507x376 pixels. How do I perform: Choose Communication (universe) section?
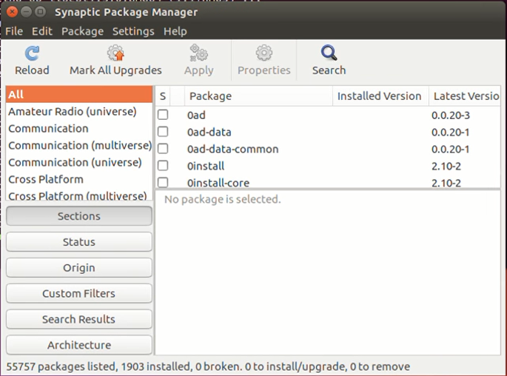click(x=79, y=162)
